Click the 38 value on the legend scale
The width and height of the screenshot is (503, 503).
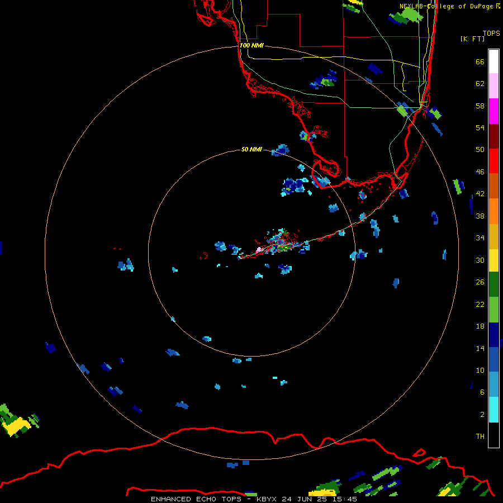click(480, 216)
